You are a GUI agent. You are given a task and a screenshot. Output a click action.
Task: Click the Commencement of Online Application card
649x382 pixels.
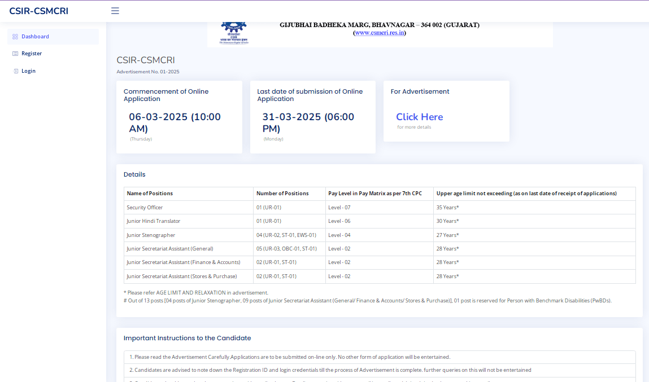pos(179,117)
